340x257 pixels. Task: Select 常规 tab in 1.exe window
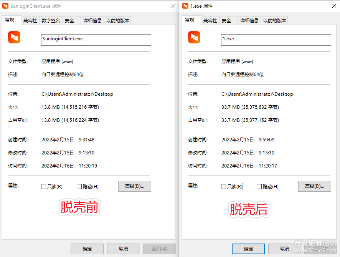pyautogui.click(x=192, y=20)
